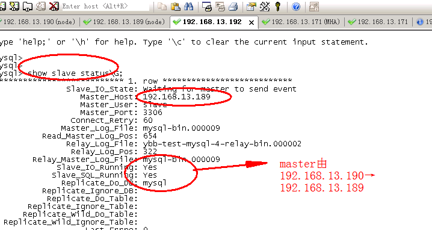Click the Master_Log_File value mysql-bin.000009
The width and height of the screenshot is (432, 230).
pyautogui.click(x=181, y=128)
